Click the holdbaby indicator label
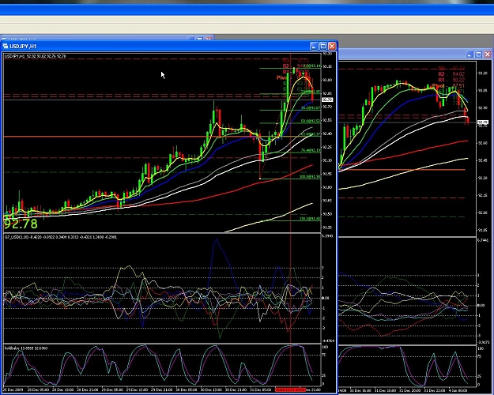494x395 pixels. 26,348
